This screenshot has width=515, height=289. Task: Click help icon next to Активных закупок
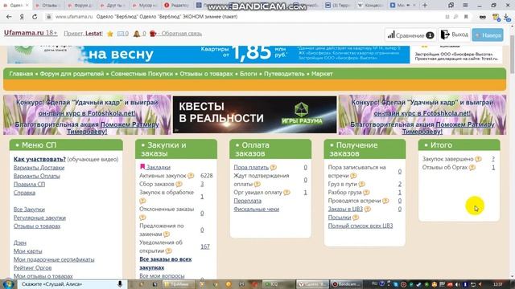tap(191, 176)
